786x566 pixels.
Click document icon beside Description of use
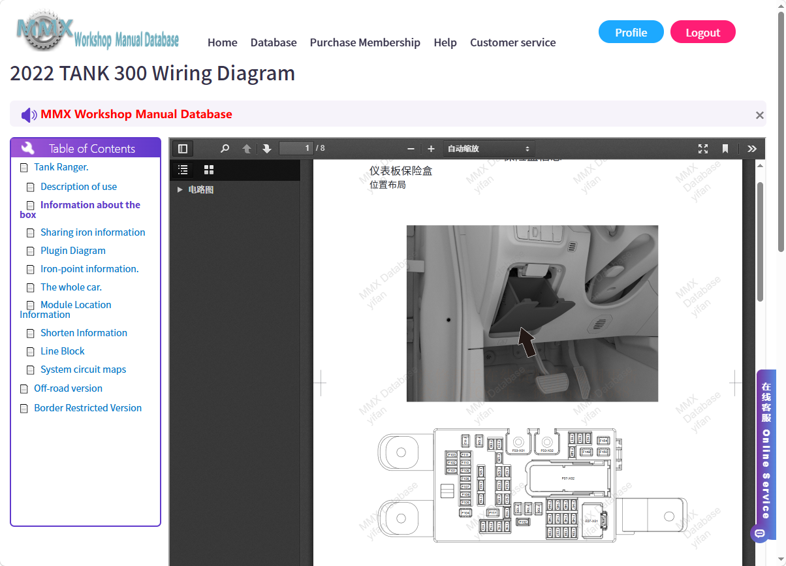(31, 187)
